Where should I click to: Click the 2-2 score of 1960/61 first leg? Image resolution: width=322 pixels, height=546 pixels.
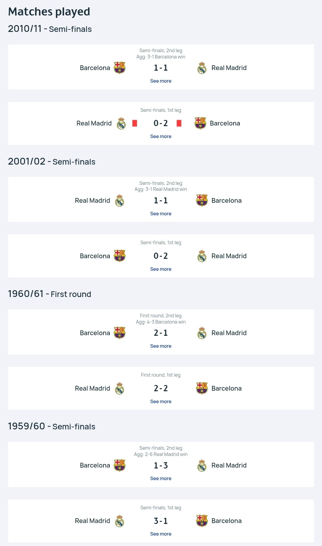pos(161,388)
